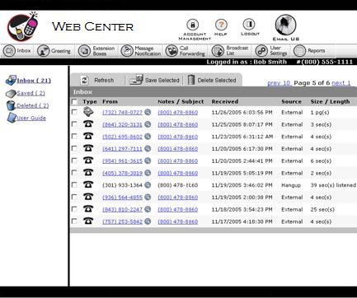This screenshot has width=357, height=298.
Task: Open the Reports navigation tab
Action: click(309, 51)
